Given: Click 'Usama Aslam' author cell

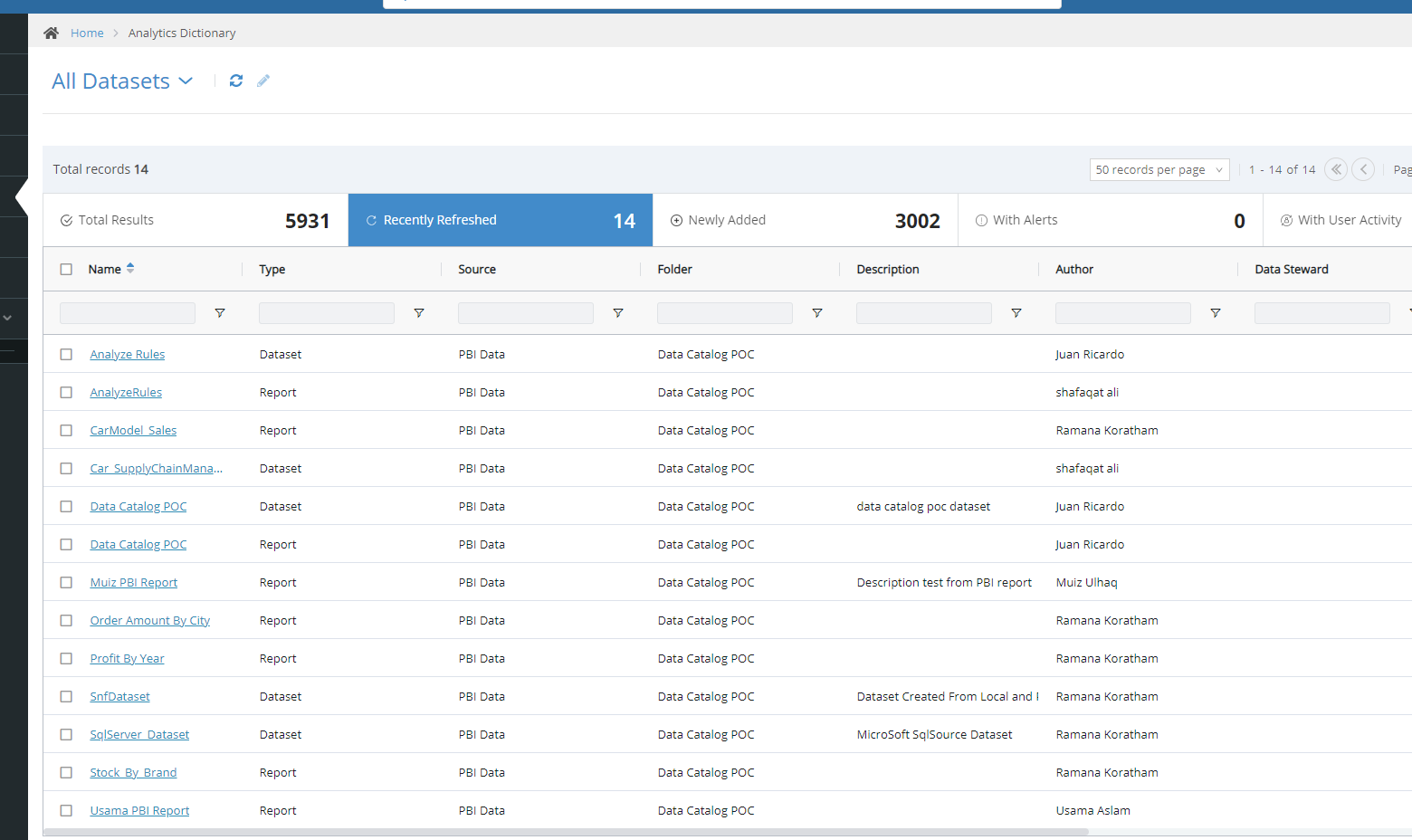Looking at the screenshot, I should pos(1092,811).
